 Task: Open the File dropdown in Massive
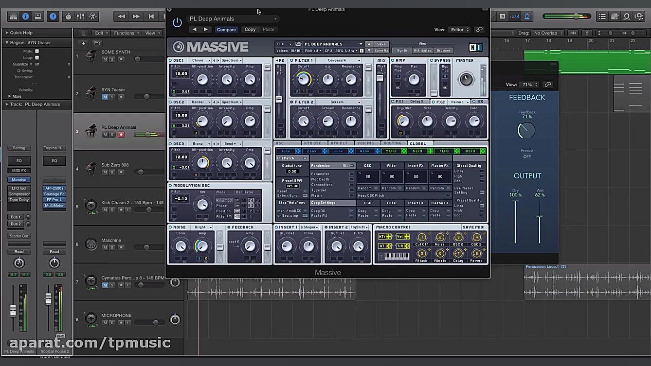point(282,44)
